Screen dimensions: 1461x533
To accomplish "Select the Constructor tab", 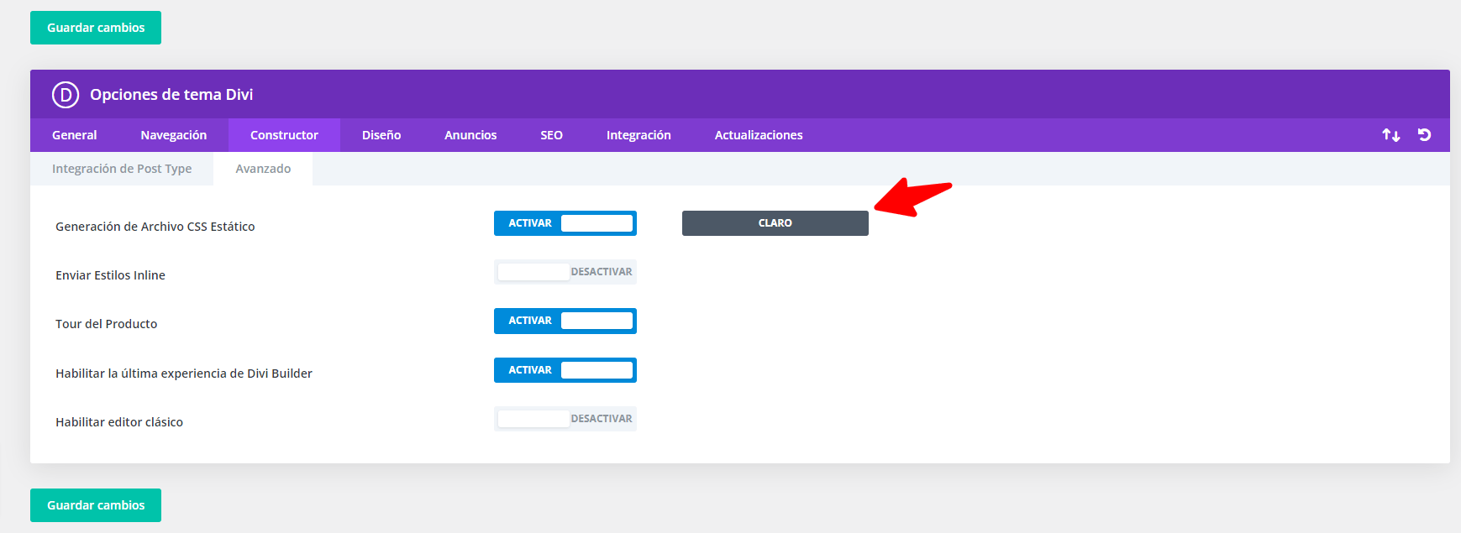I will (x=284, y=135).
